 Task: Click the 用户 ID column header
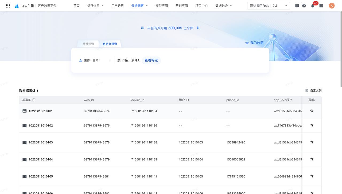pyautogui.click(x=184, y=100)
